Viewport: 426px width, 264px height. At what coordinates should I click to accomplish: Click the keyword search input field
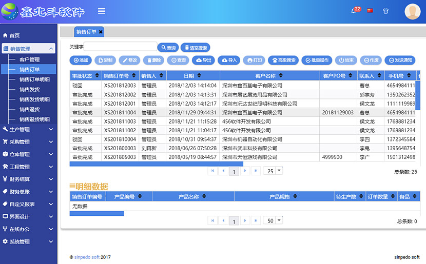120,47
